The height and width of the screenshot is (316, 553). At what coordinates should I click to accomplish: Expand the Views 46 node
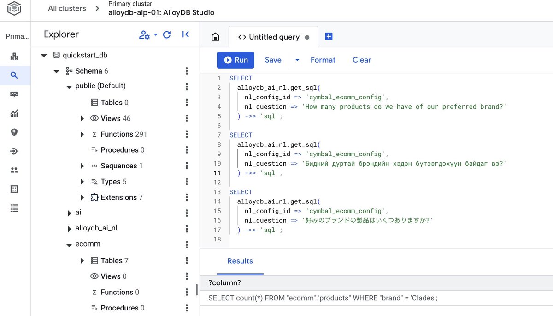pos(82,119)
